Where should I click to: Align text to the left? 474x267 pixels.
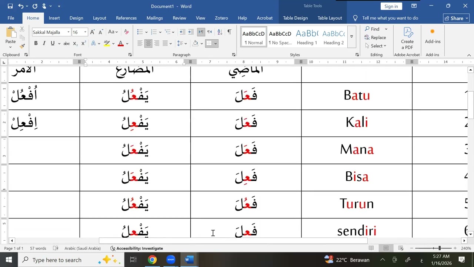point(140,43)
